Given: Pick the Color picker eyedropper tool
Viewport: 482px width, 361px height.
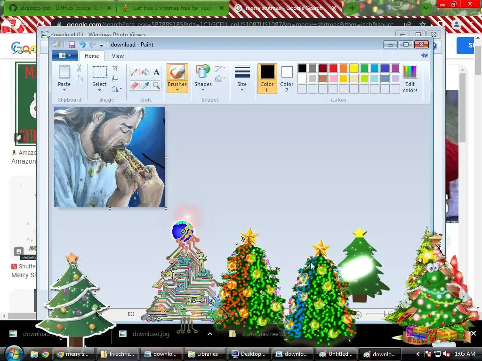Looking at the screenshot, I should pos(145,85).
